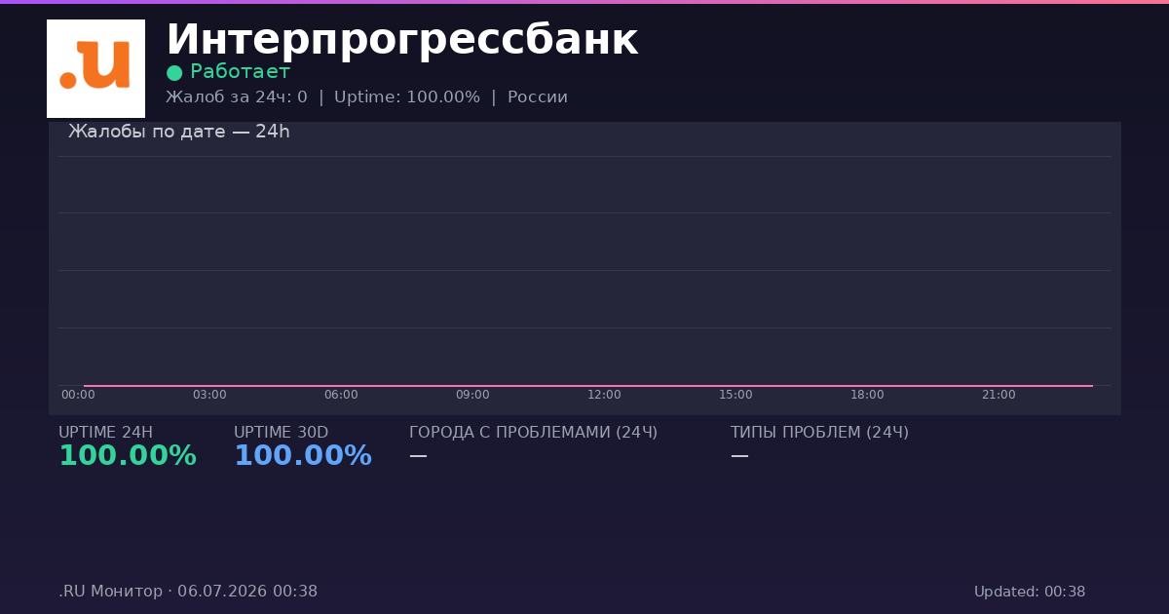Image resolution: width=1169 pixels, height=614 pixels.
Task: Select the Интерпрогрессбанк title heading
Action: pos(401,41)
